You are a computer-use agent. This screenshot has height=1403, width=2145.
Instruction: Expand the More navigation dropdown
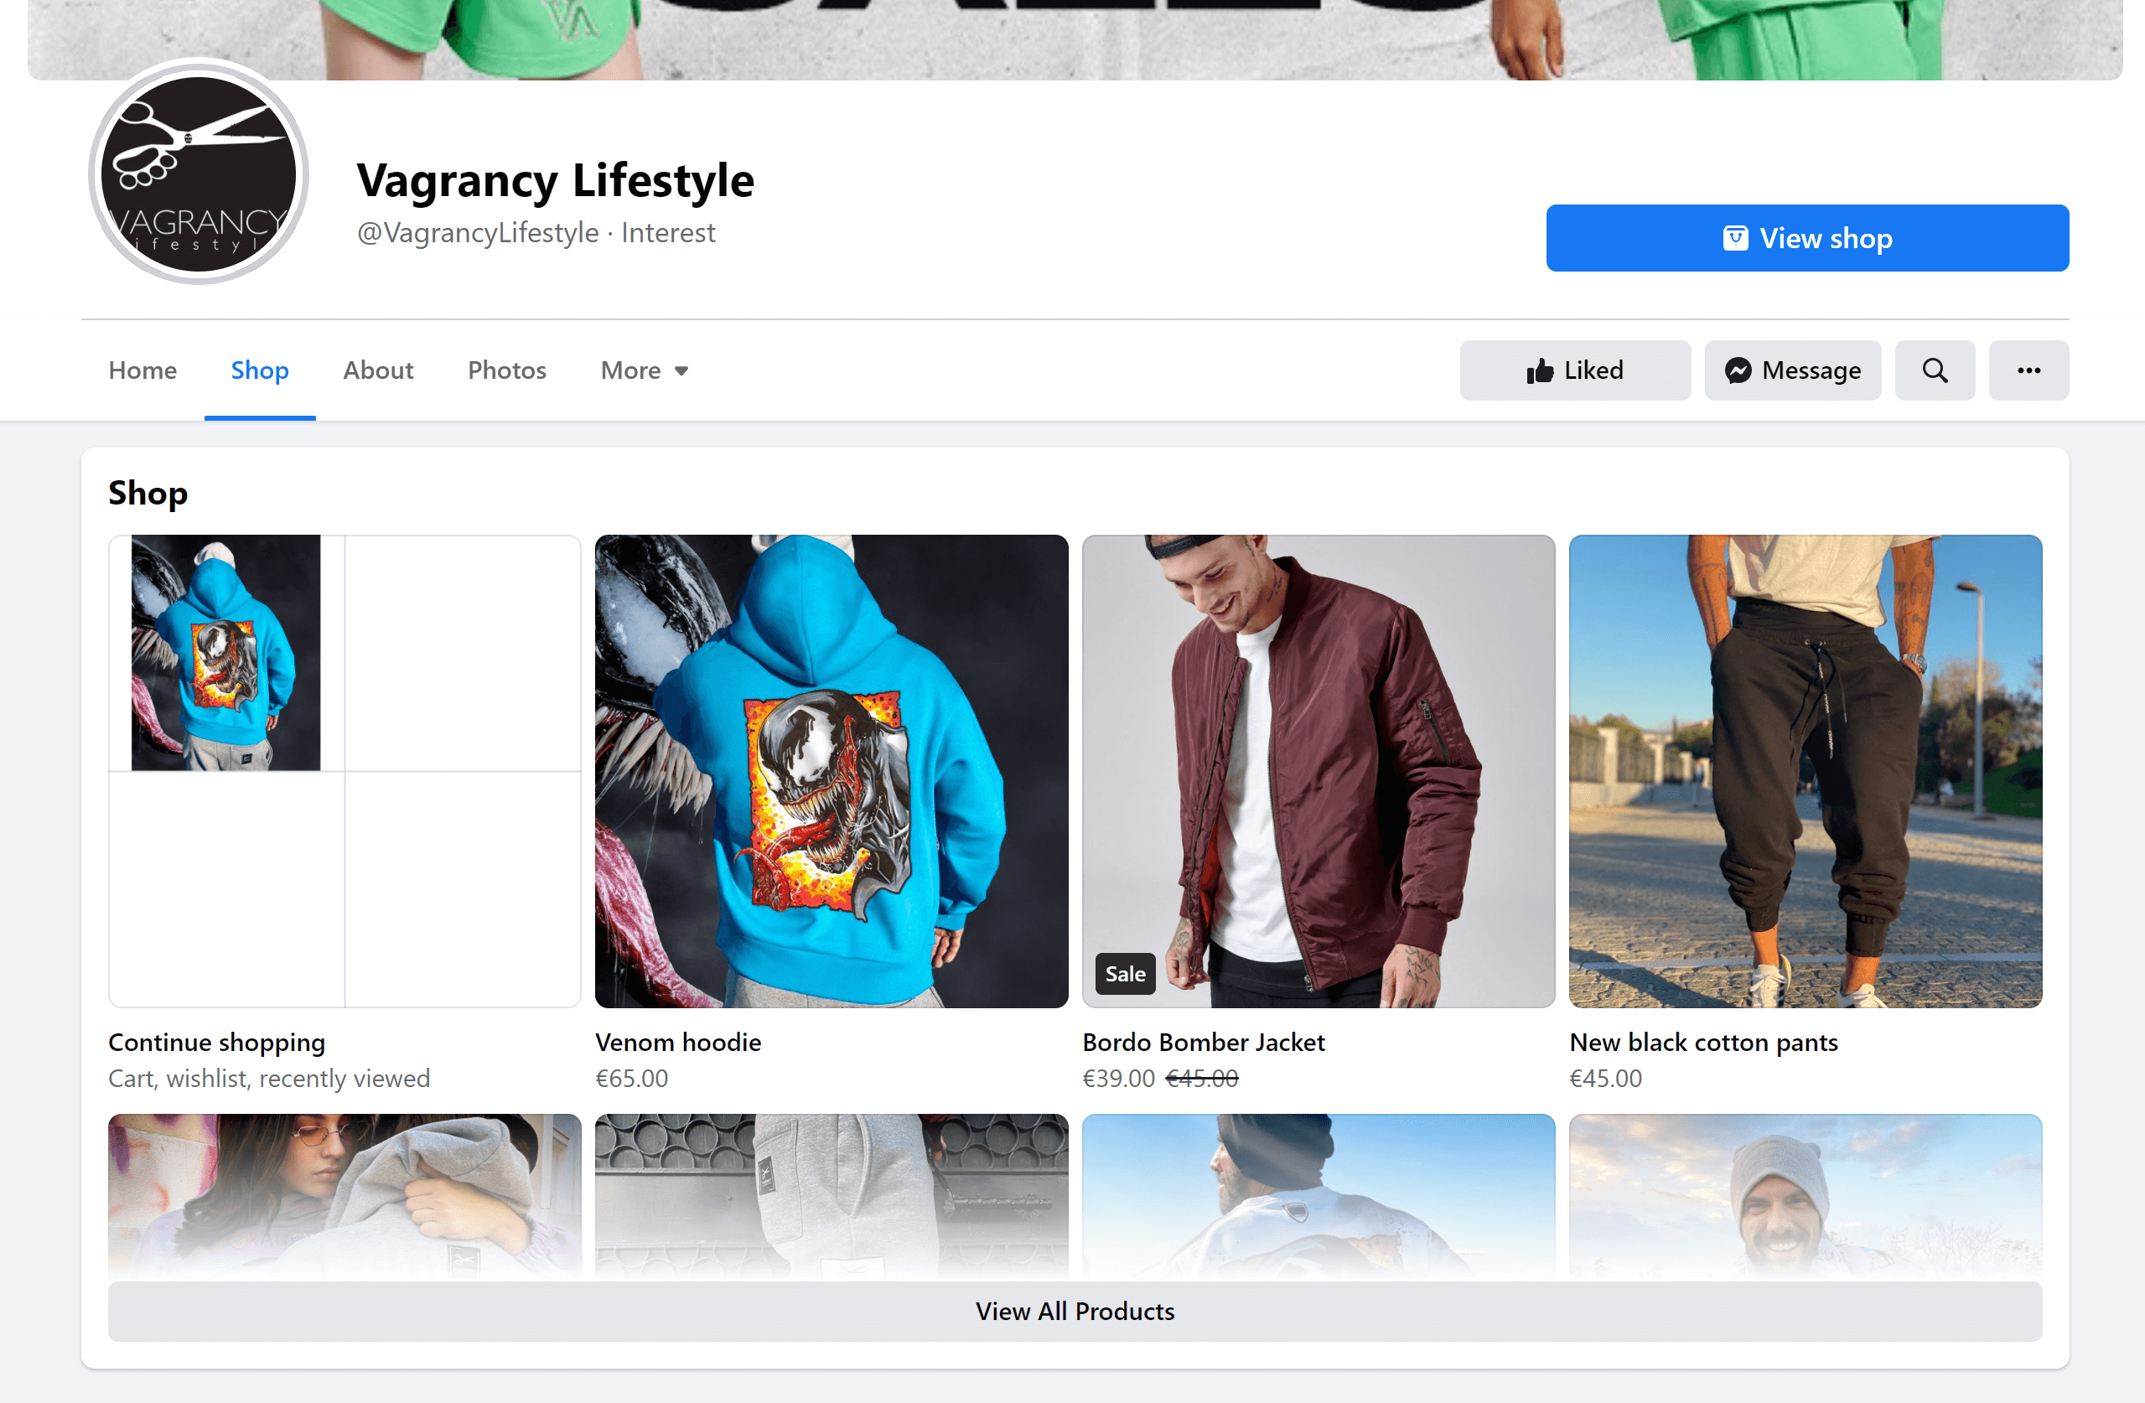(644, 371)
